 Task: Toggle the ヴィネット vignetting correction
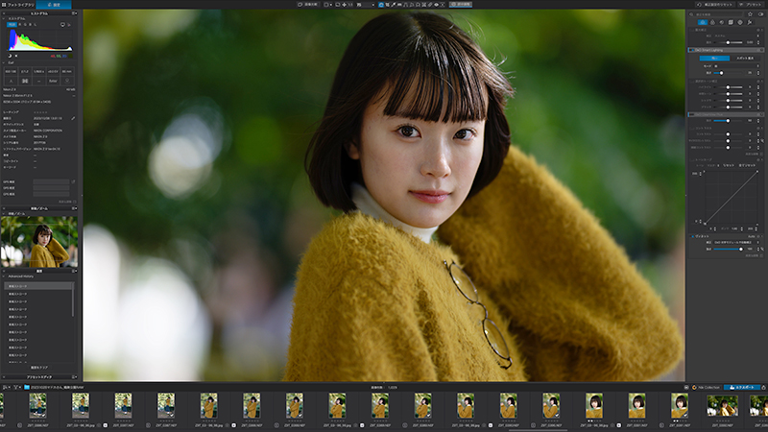[x=692, y=236]
